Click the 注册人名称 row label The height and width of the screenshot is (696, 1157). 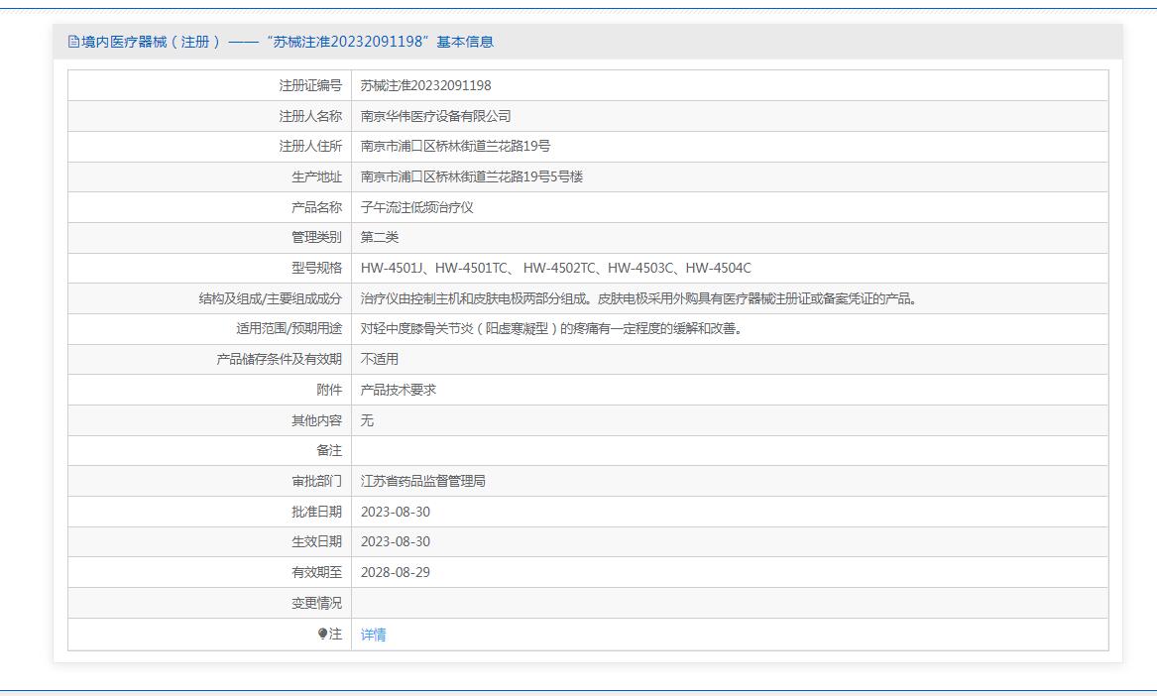point(310,117)
